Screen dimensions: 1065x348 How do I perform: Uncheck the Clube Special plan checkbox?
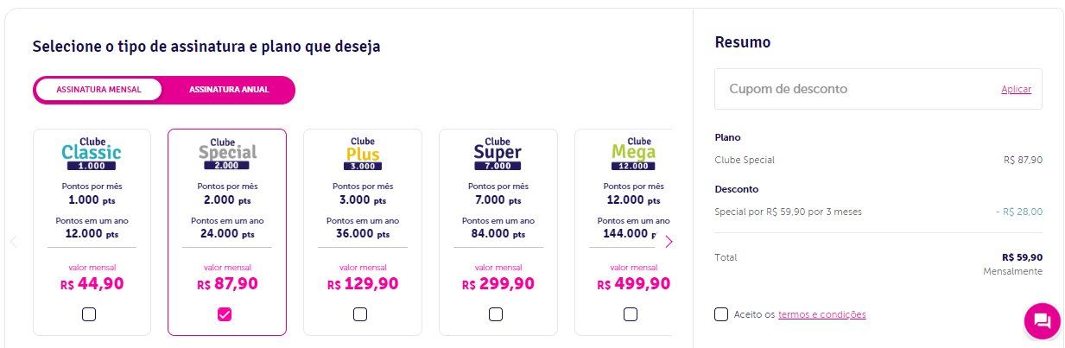click(x=225, y=314)
